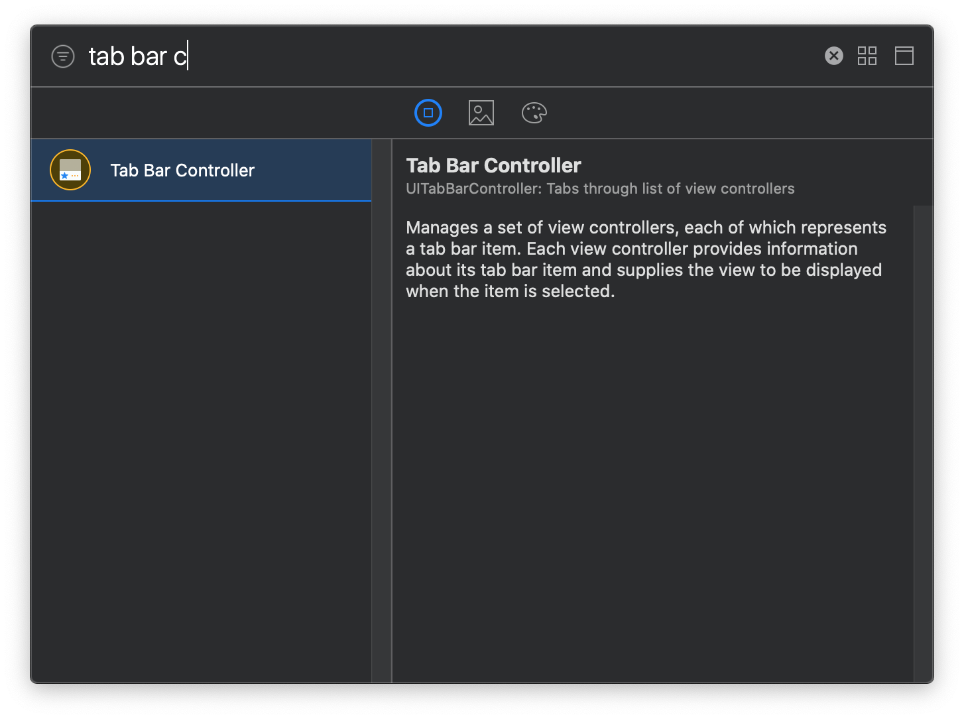
Task: Toggle the Views category selector
Action: tap(428, 112)
